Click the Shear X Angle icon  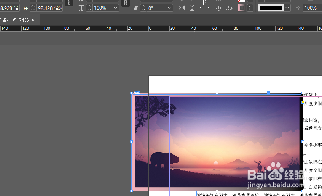(135, 8)
